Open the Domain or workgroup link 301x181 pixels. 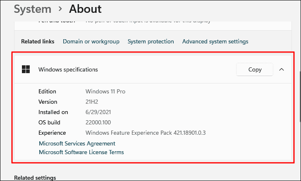point(91,41)
